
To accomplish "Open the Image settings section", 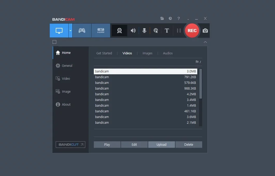I will pyautogui.click(x=71, y=92).
